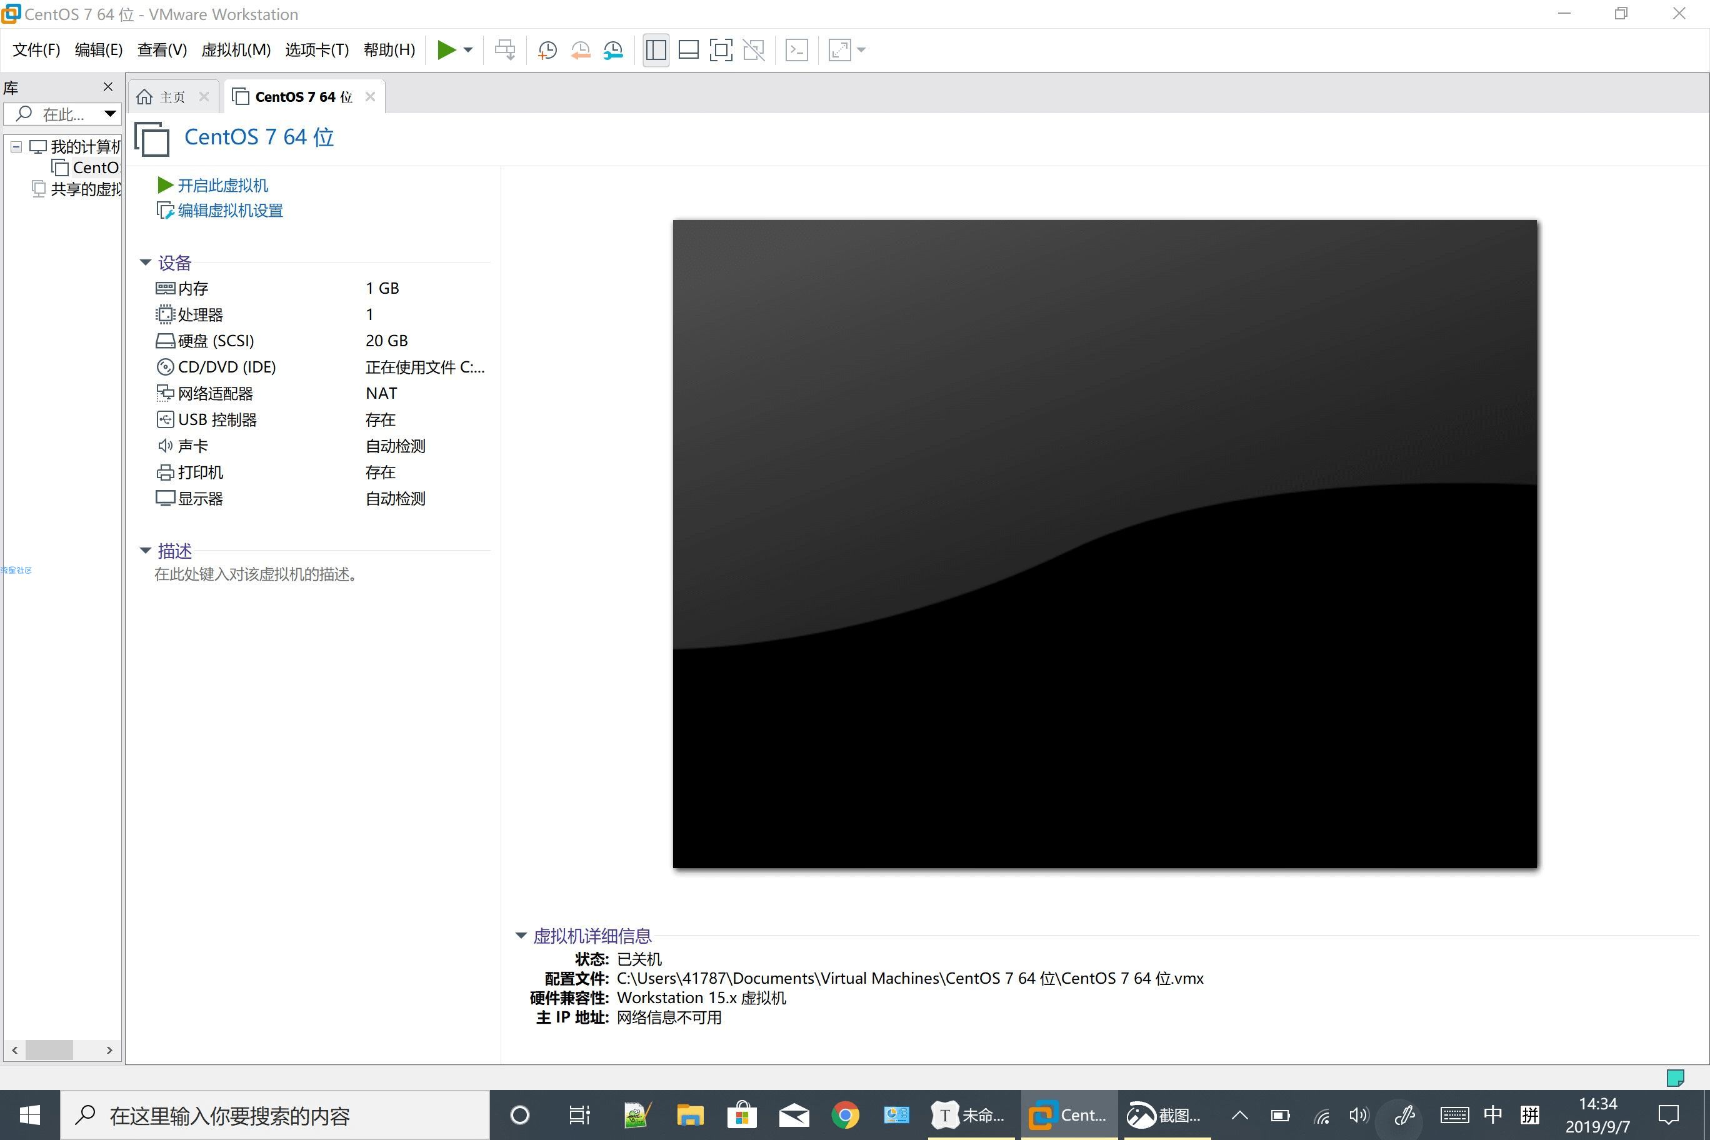1710x1140 pixels.
Task: Click Send Ctrl+Alt+Del toolbar icon
Action: pyautogui.click(x=504, y=50)
